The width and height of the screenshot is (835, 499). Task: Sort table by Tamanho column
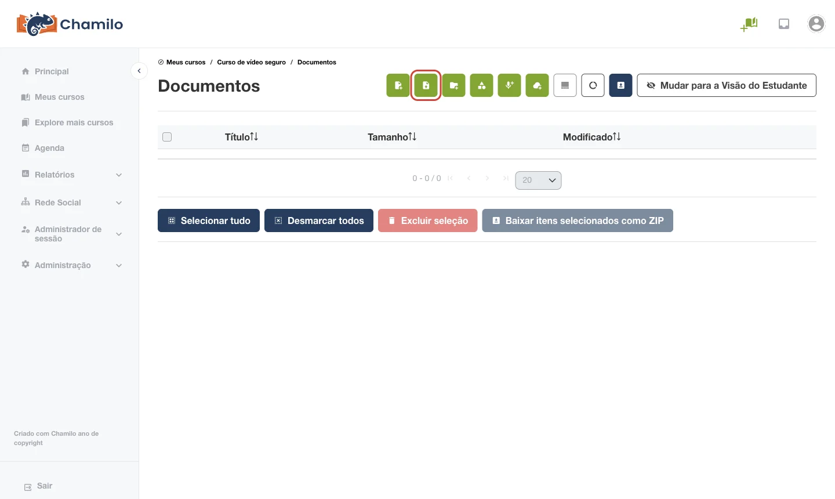click(392, 137)
